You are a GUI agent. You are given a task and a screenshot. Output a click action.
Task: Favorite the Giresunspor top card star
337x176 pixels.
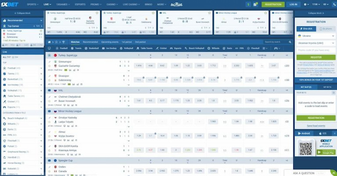(x=97, y=13)
